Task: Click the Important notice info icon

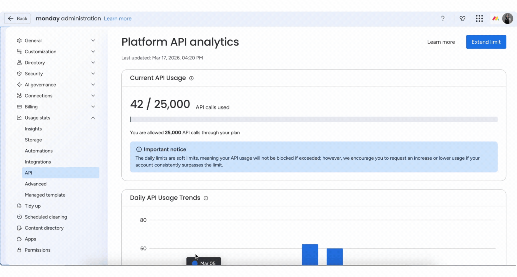Action: click(139, 149)
